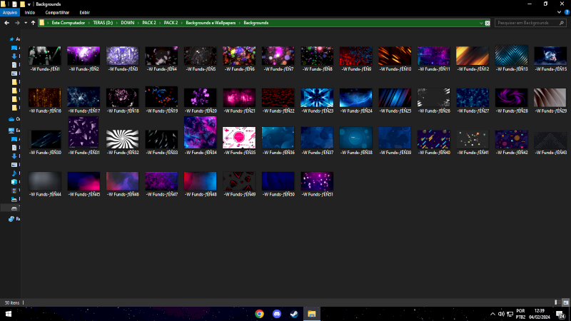The height and width of the screenshot is (321, 571).
Task: Click the Up one level arrow
Action: click(x=33, y=23)
